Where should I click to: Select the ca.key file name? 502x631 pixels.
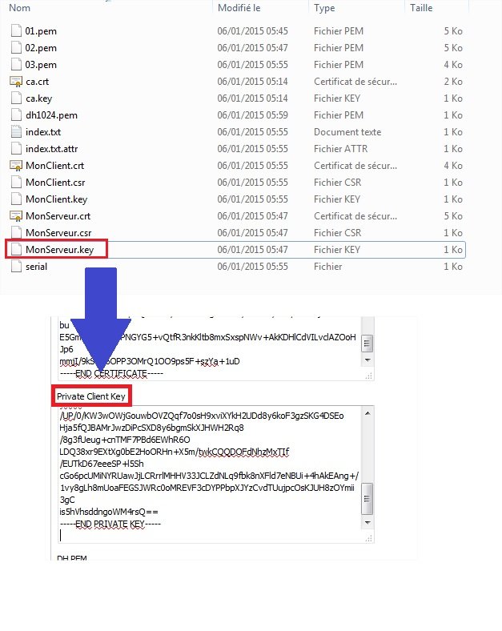[x=38, y=98]
